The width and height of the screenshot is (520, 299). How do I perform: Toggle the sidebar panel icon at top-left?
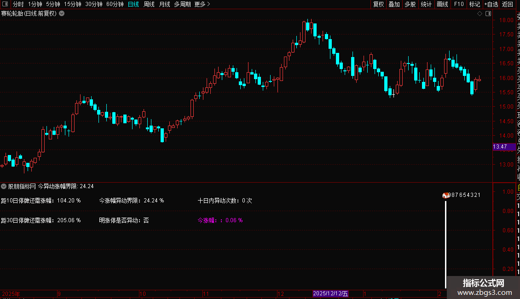click(x=5, y=4)
